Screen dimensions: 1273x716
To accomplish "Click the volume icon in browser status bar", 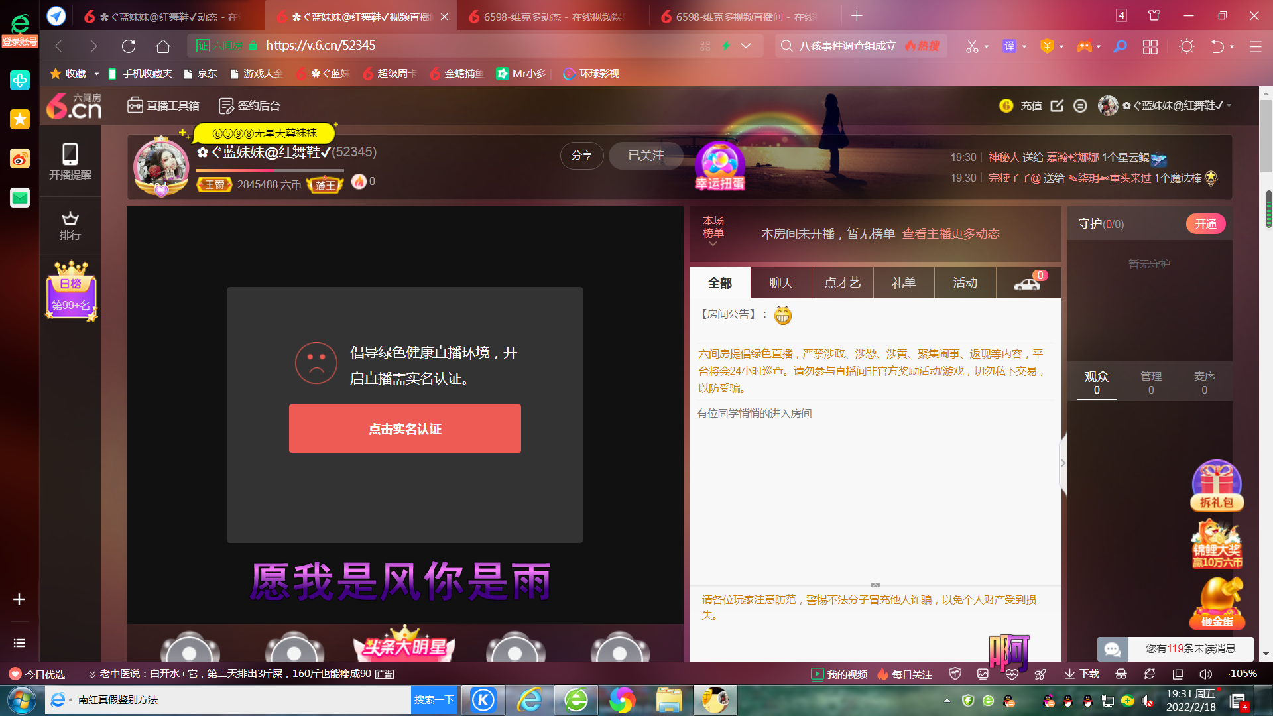I will point(1205,674).
